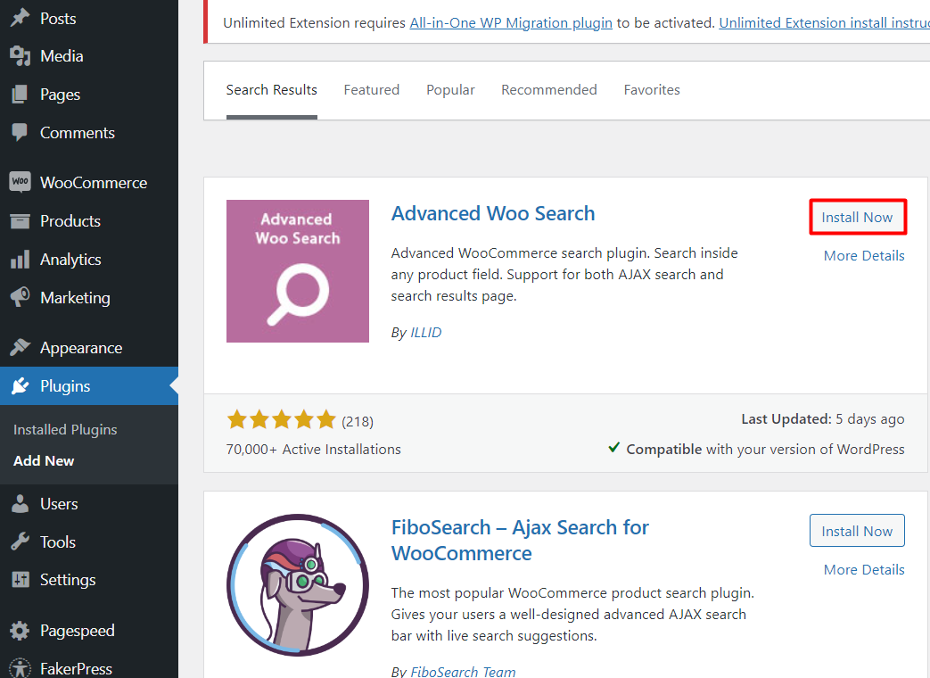The width and height of the screenshot is (930, 678).
Task: Select the Plugins menu item
Action: click(x=89, y=386)
